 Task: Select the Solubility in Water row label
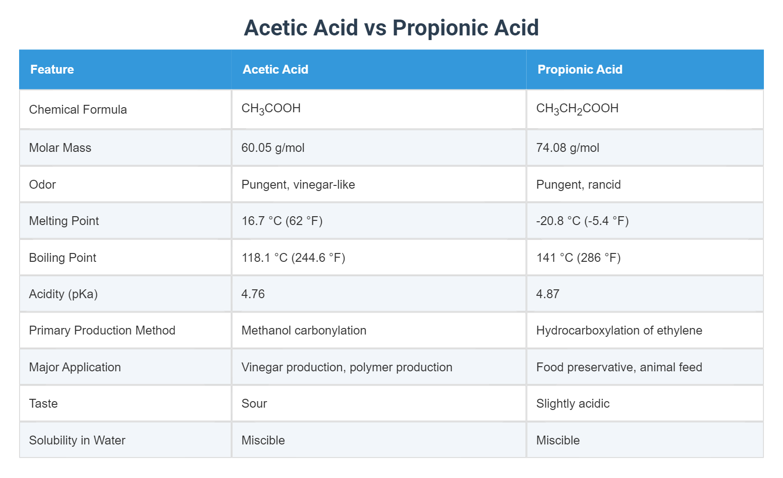point(77,440)
